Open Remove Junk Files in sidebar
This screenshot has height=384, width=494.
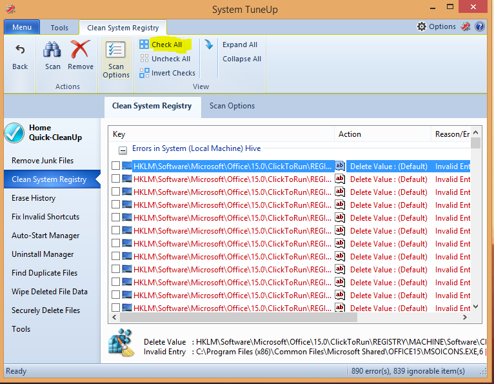click(43, 161)
